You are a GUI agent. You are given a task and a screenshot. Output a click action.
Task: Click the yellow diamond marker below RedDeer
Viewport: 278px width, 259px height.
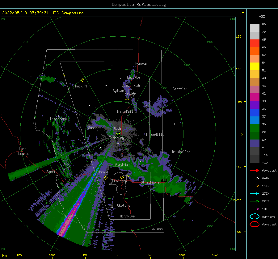(x=127, y=100)
